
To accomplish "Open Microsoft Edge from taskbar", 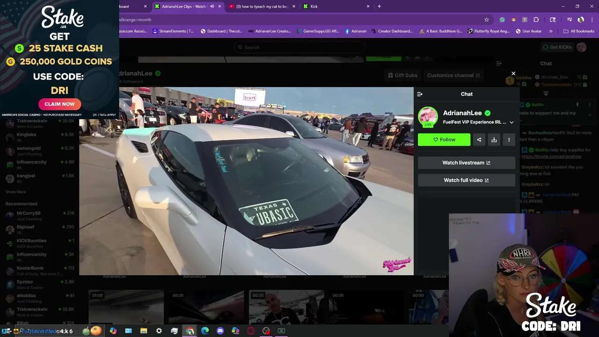I will 205,331.
